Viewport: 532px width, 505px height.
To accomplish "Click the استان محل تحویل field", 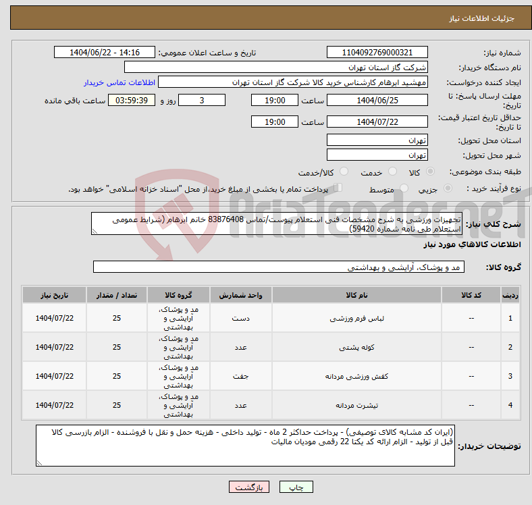I will coord(377,140).
